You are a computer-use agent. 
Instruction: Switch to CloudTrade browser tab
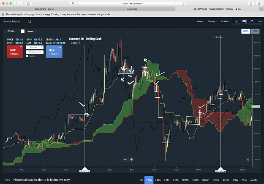132,9
